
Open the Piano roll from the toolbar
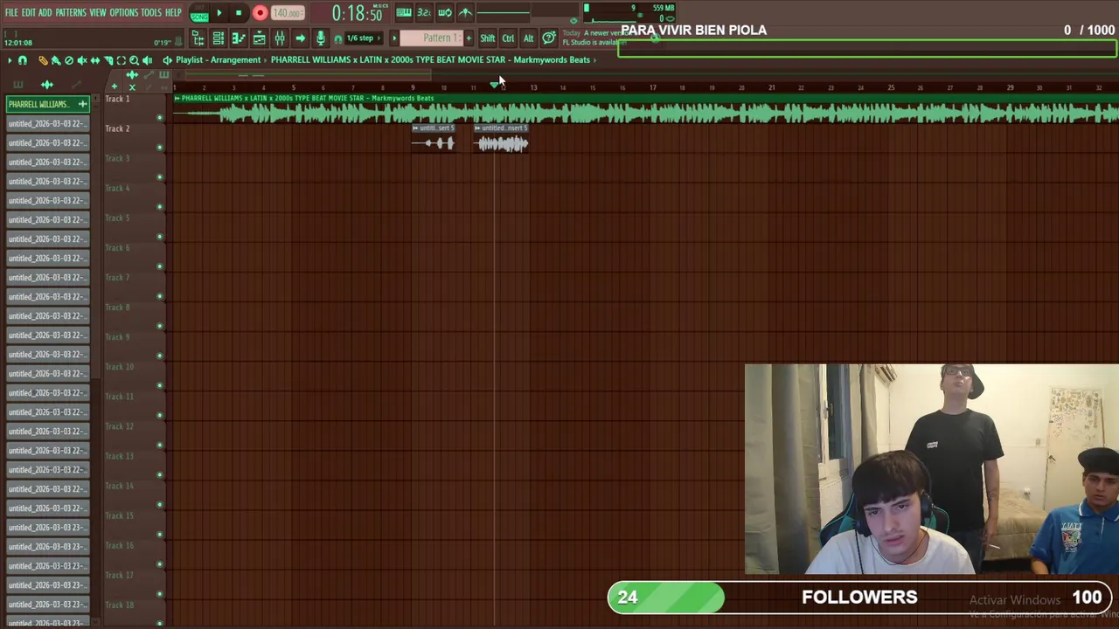coord(238,38)
